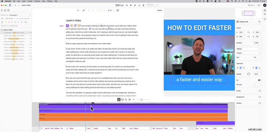Image resolution: width=267 pixels, height=132 pixels.
Task: Select the HOW TO EDIT FASTER timeline clip
Action: 133,111
